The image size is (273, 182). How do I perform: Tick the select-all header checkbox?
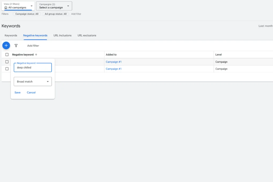7,55
